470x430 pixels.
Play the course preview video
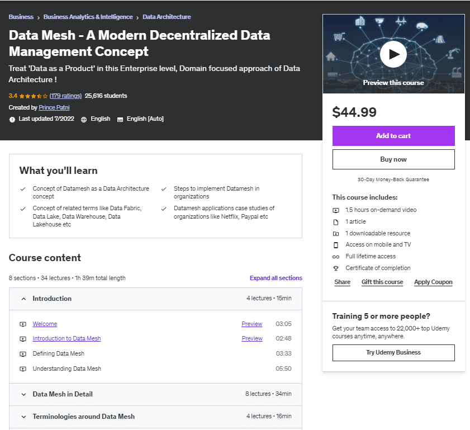(393, 54)
